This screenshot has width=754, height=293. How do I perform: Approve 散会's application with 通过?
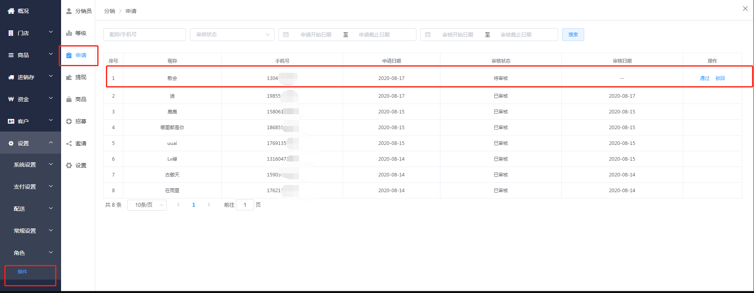[x=704, y=78]
